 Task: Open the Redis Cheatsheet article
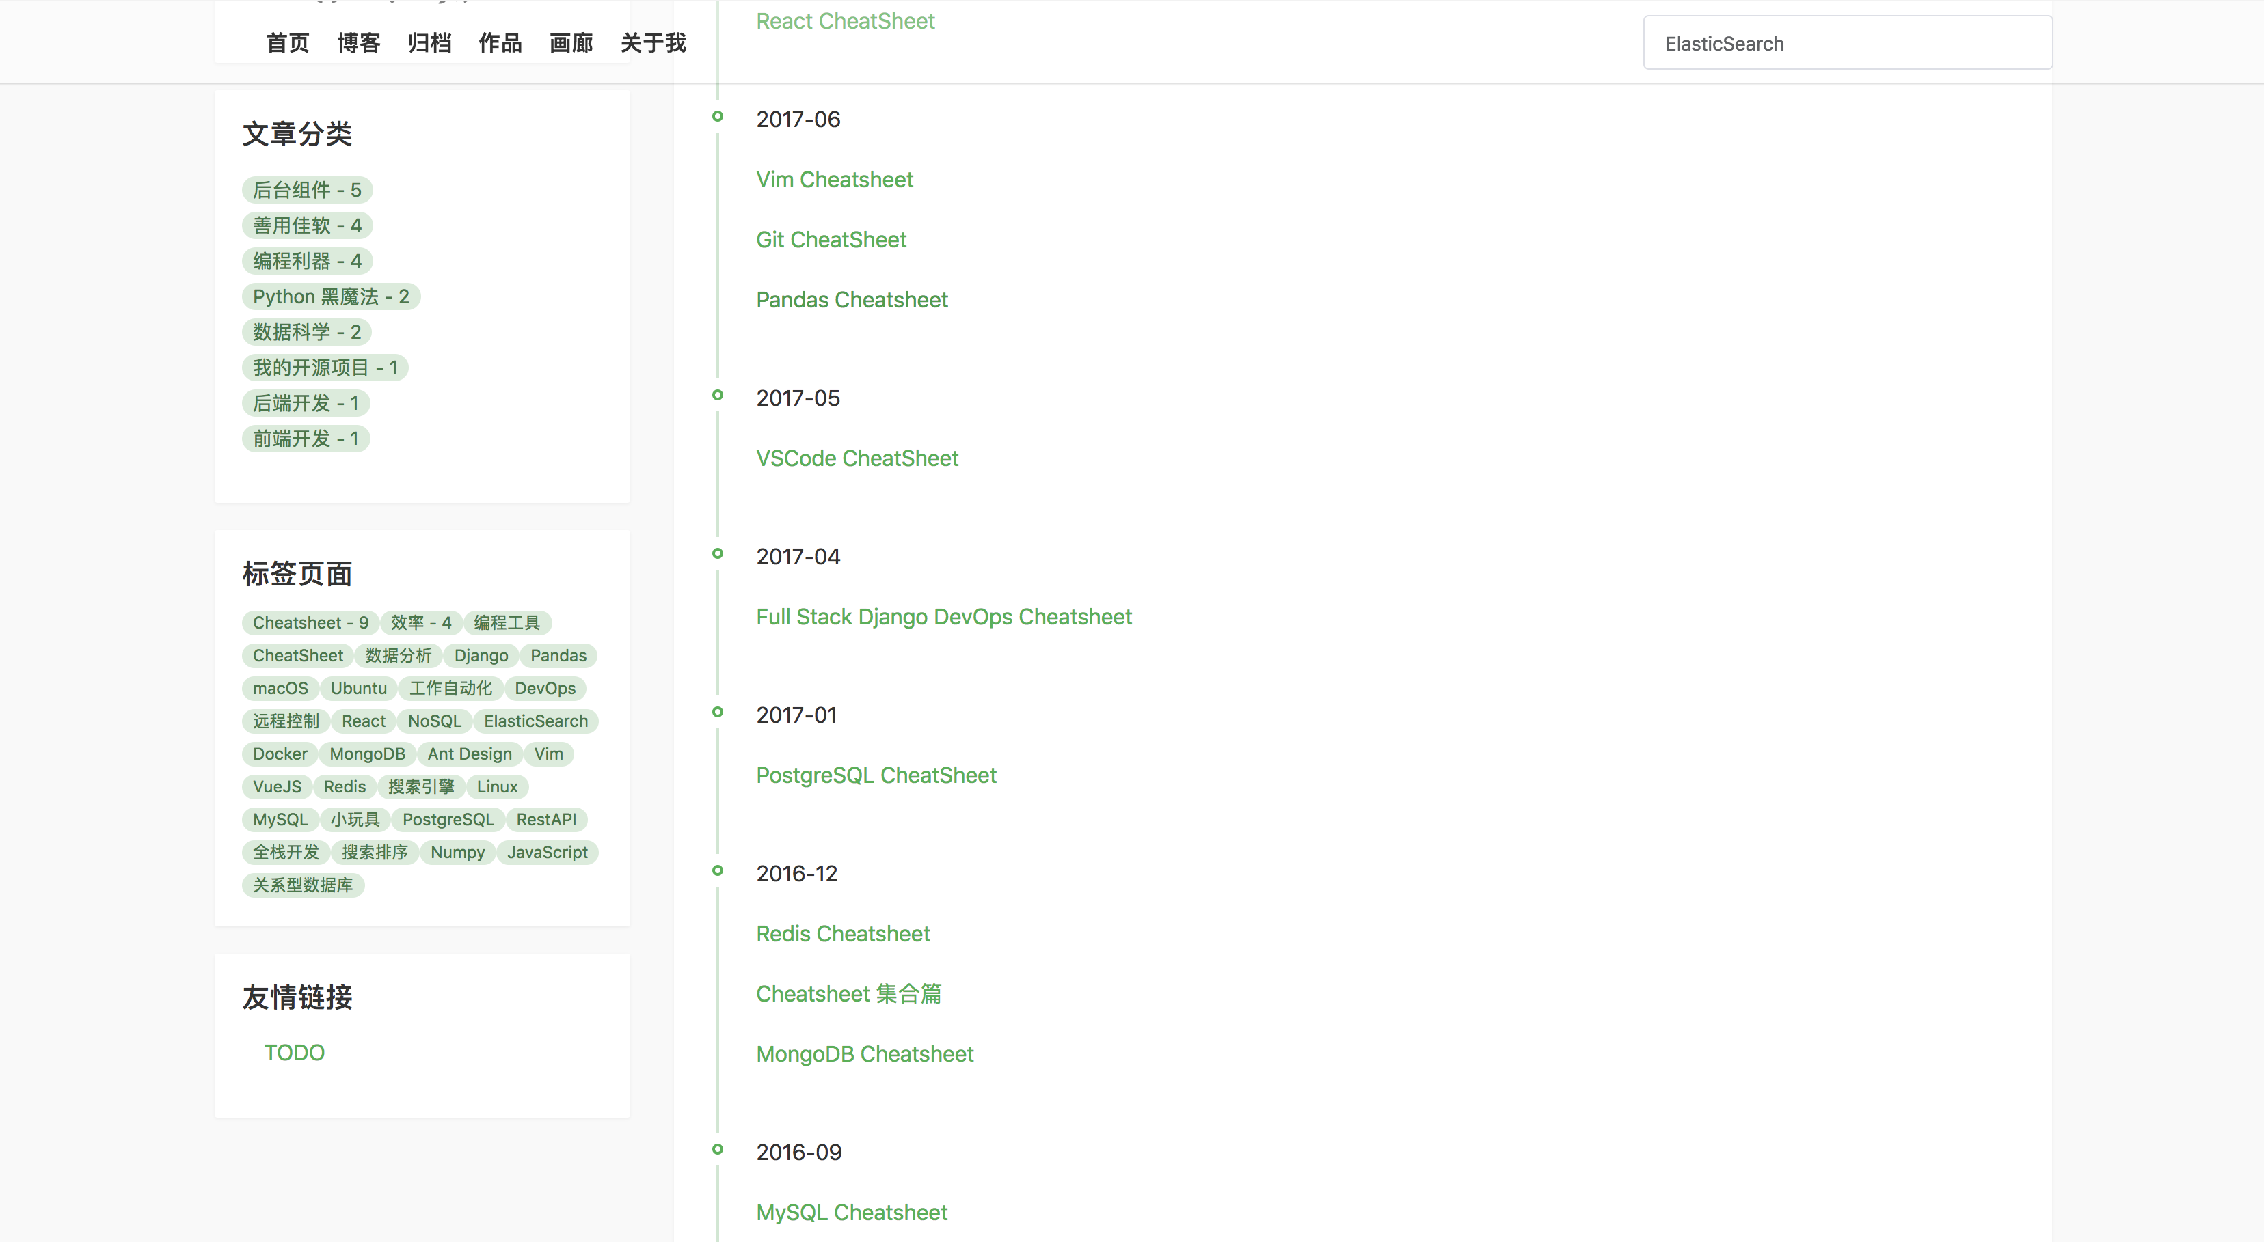click(843, 933)
